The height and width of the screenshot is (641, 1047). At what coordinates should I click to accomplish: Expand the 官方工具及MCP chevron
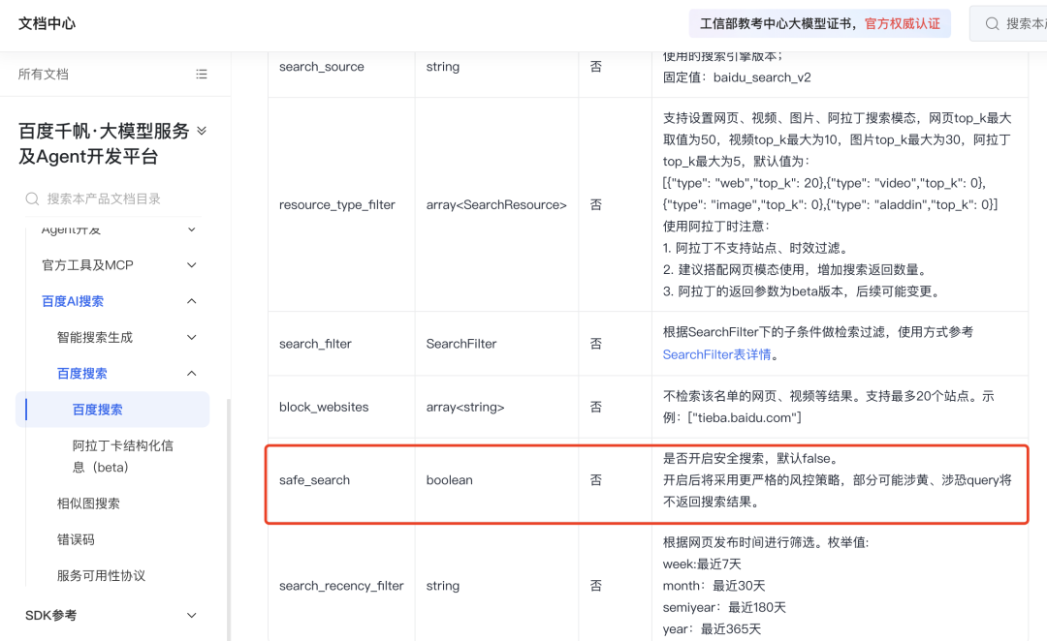[x=192, y=264]
